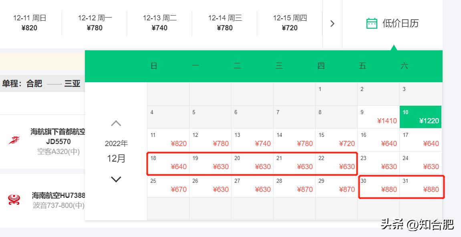This screenshot has width=461, height=237.
Task: Go to the previous month with the up arrow
Action: pyautogui.click(x=116, y=123)
